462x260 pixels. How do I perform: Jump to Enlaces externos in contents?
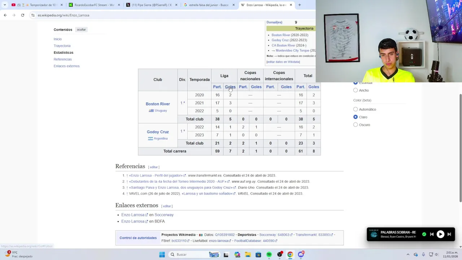coord(67,66)
